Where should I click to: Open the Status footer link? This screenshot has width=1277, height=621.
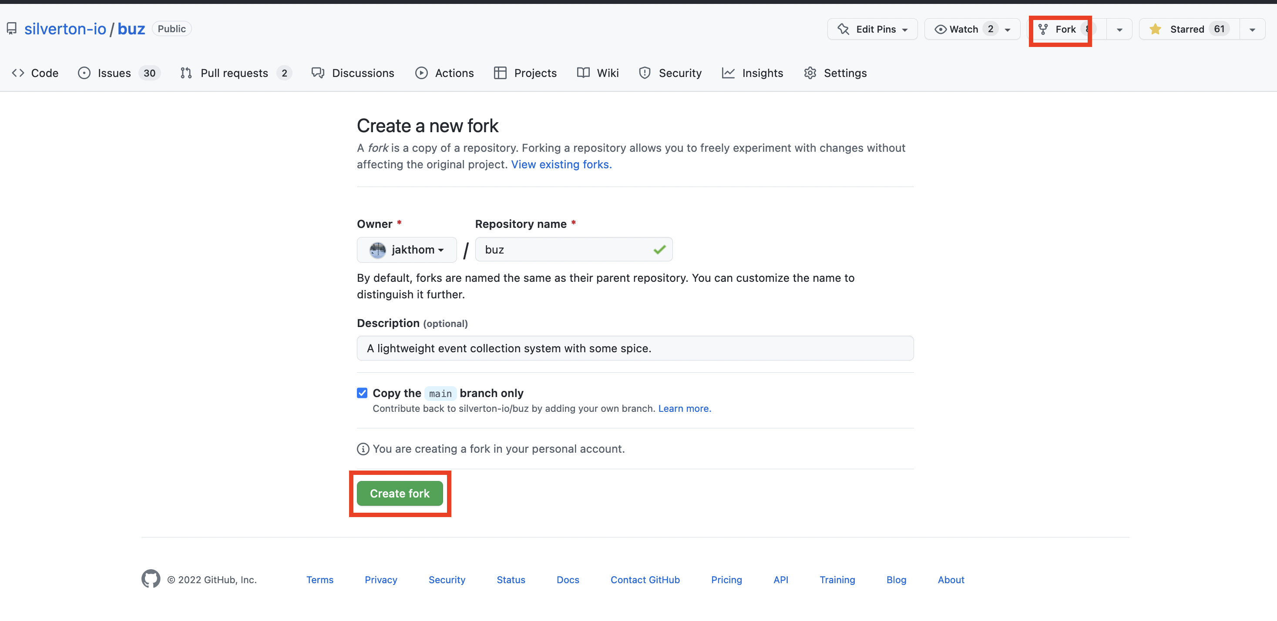pos(511,579)
